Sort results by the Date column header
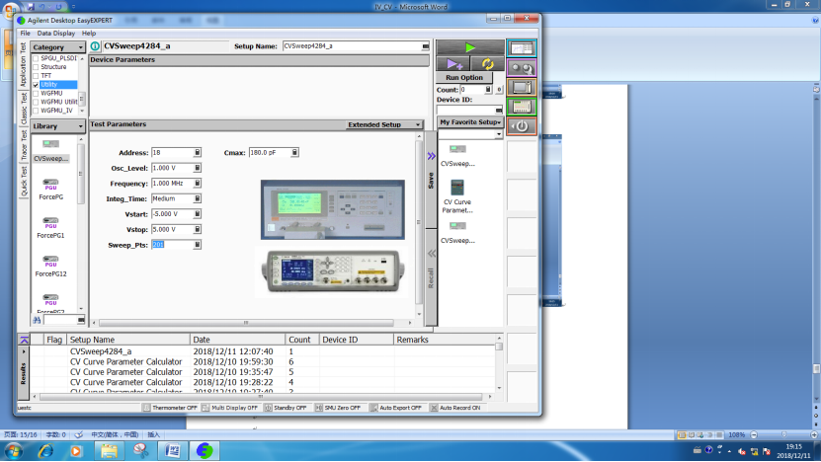 (237, 340)
